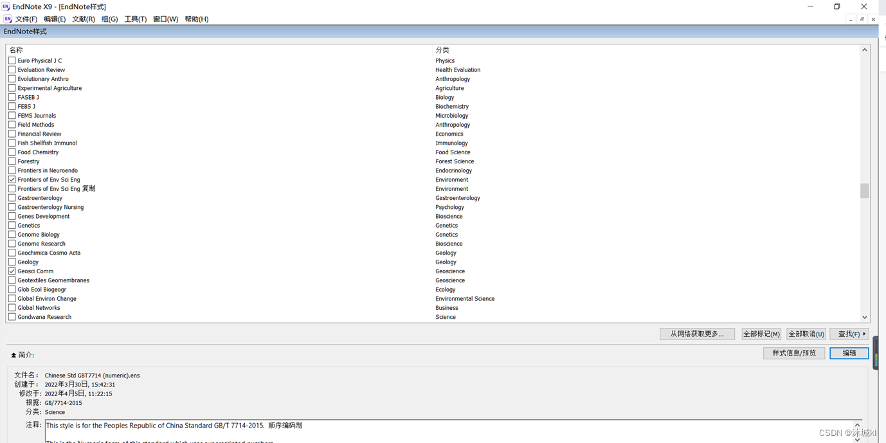Image resolution: width=886 pixels, height=443 pixels.
Task: Open the 窗口(W) menu
Action: (x=165, y=19)
